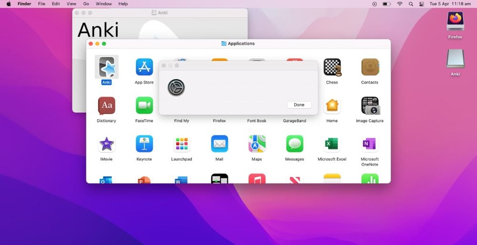Click the "Font Book" label
This screenshot has width=477, height=245.
[257, 121]
